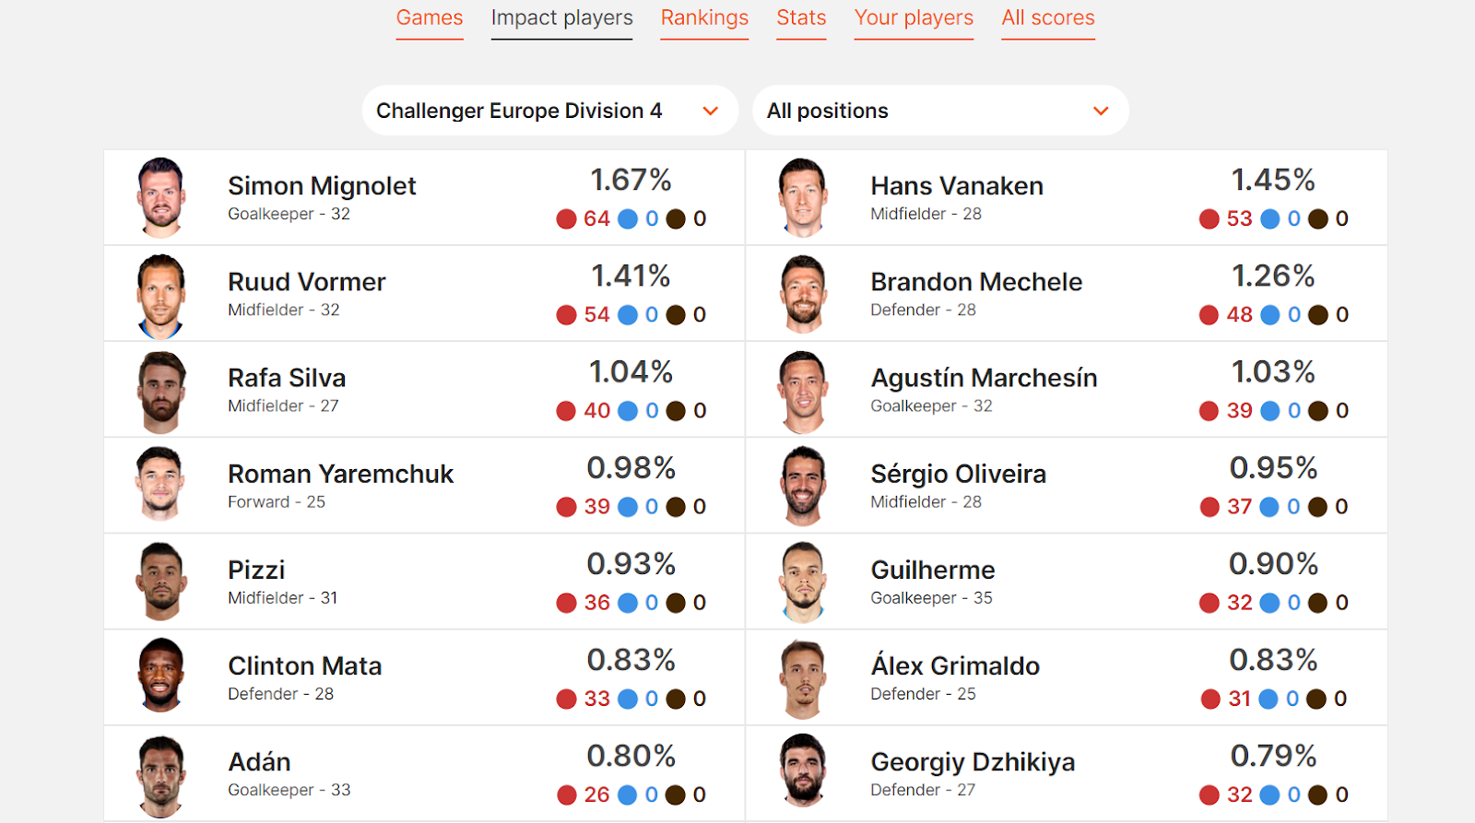
Task: Open the All scores tab
Action: 1048,18
